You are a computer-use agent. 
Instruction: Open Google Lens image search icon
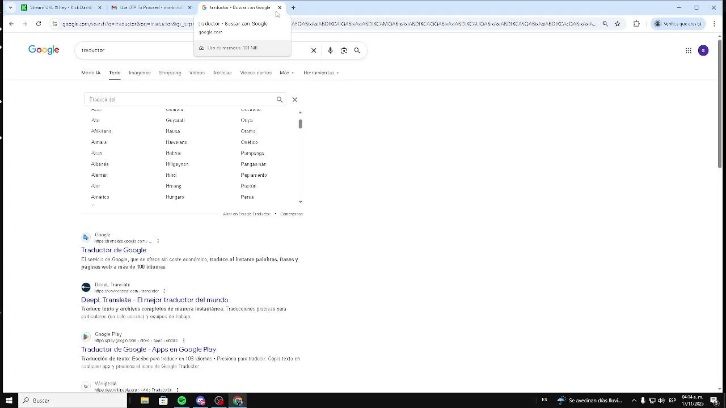344,50
